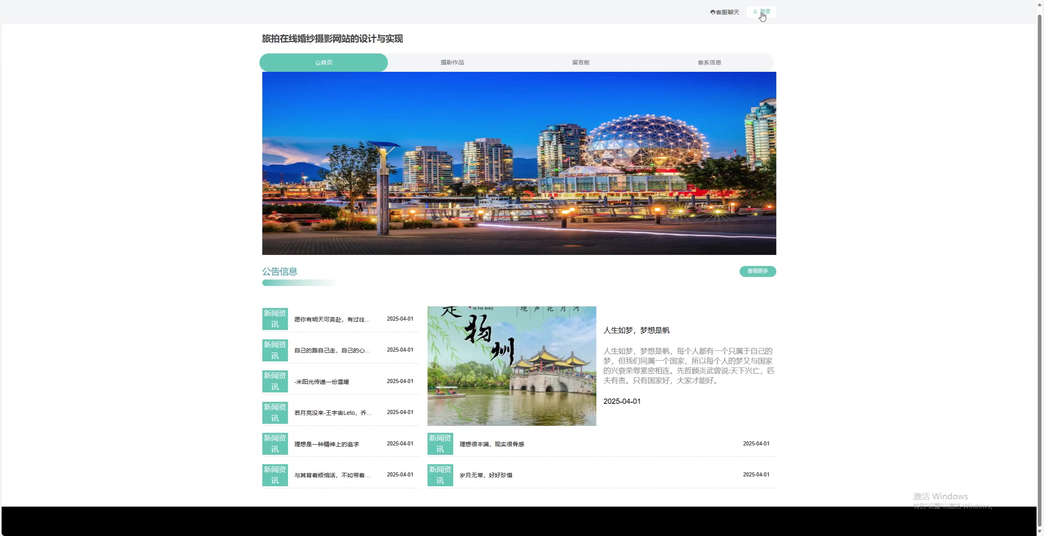Click the home icon in 首页 tab
This screenshot has height=536, width=1044.
point(318,63)
